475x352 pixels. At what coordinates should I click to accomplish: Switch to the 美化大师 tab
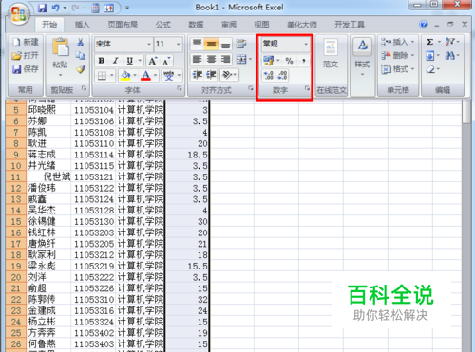pyautogui.click(x=302, y=25)
